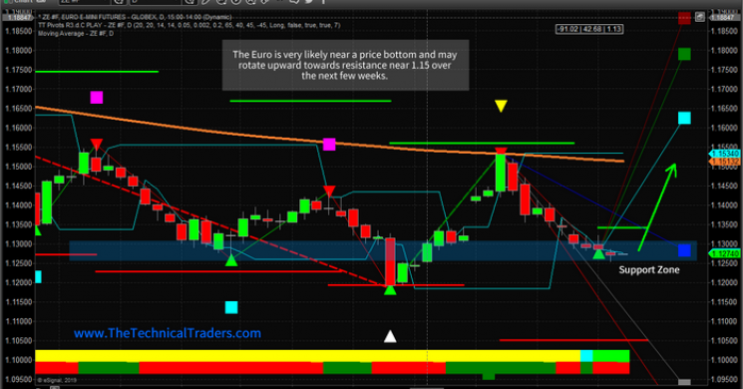743x389 pixels.
Task: Select the cyan 1.15340 price axis tag
Action: point(724,154)
